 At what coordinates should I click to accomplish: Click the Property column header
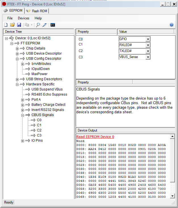(x=96, y=32)
